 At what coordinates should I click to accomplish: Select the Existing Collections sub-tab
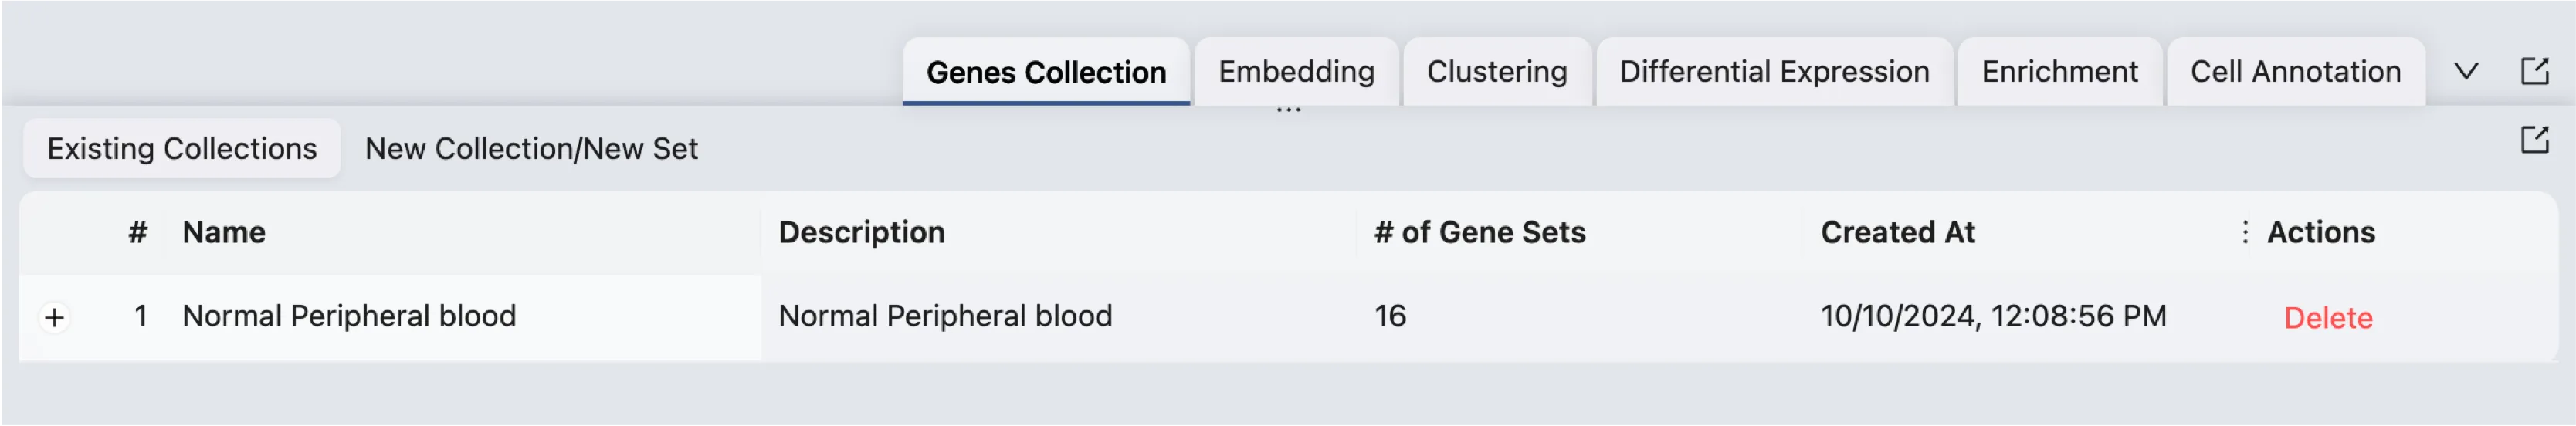point(182,148)
